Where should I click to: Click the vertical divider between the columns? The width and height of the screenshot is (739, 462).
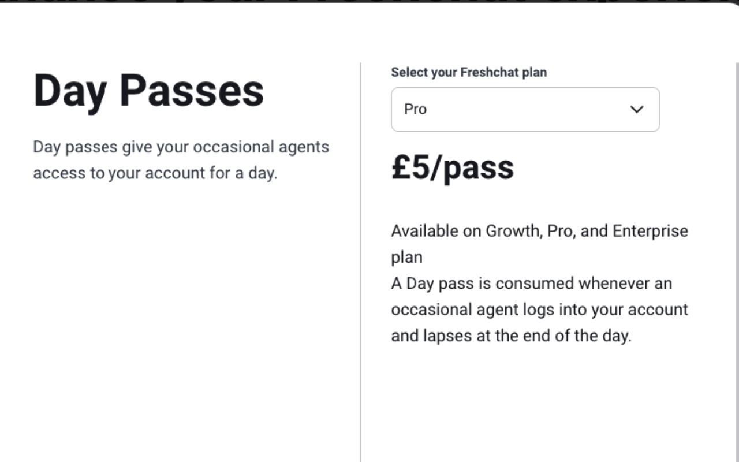pos(361,260)
